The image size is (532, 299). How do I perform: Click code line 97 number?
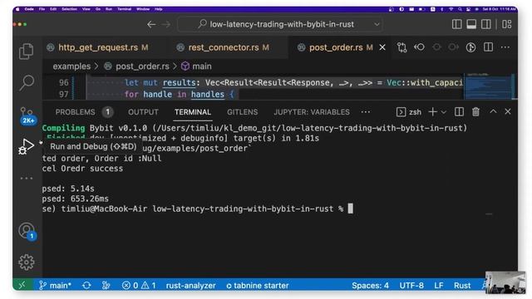64,94
